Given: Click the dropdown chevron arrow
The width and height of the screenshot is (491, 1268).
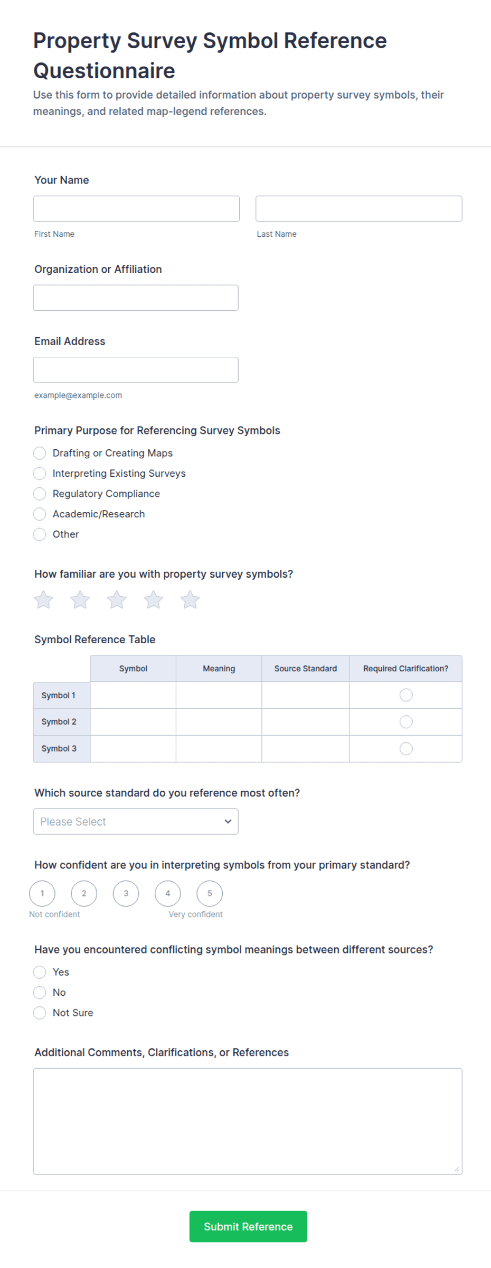Looking at the screenshot, I should [228, 821].
